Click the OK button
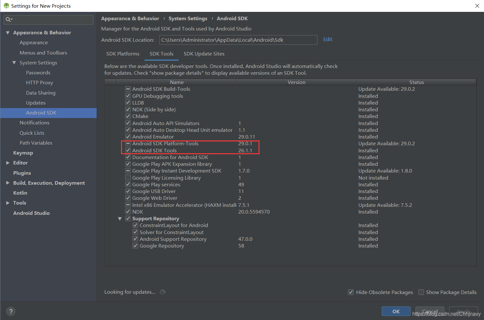484x320 pixels. [x=396, y=311]
